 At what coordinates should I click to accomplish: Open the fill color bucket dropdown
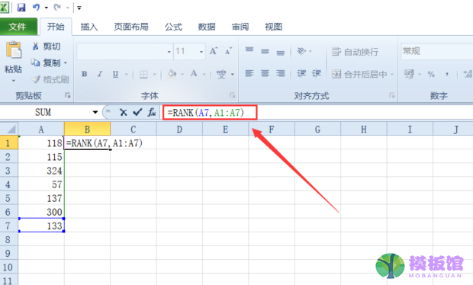click(x=182, y=74)
